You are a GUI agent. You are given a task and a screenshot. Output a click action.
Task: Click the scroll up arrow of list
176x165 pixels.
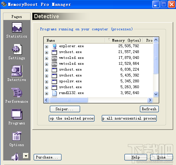pyautogui.click(x=156, y=40)
